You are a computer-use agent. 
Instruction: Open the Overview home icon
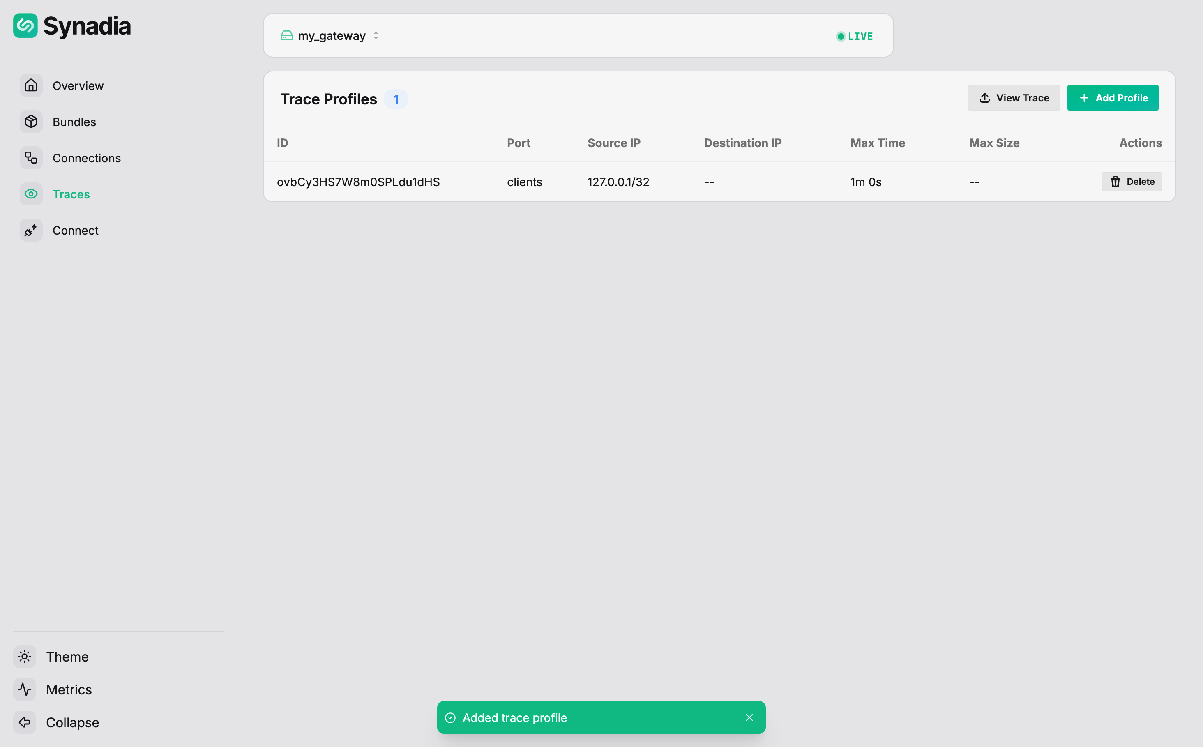point(31,85)
